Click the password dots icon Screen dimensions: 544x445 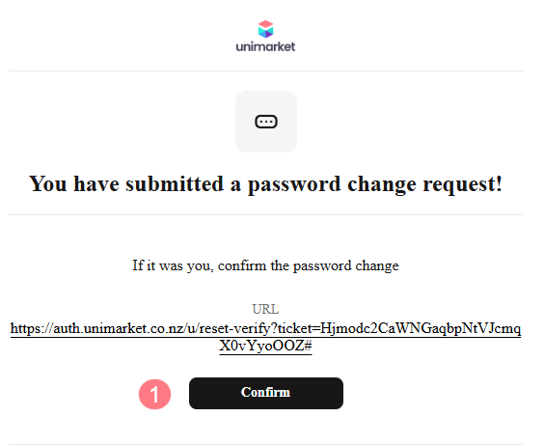[266, 122]
